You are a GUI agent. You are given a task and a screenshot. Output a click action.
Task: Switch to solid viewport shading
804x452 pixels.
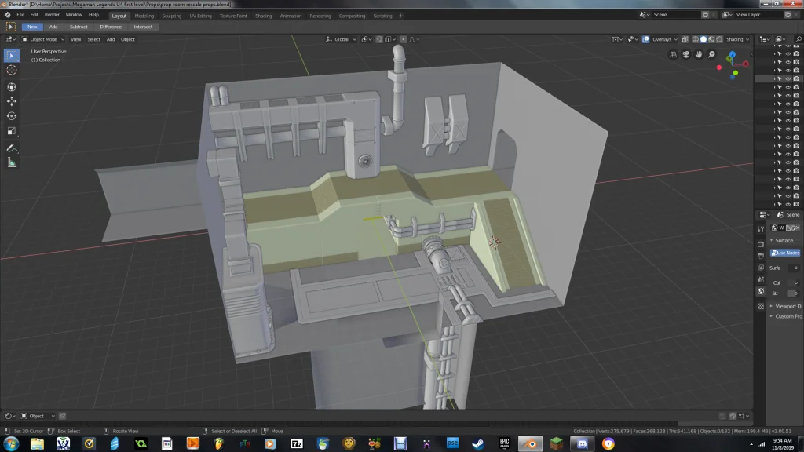coord(703,39)
